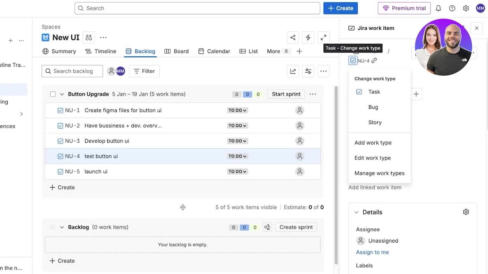Collapse the Button Upgrade sprint
Image resolution: width=488 pixels, height=274 pixels.
pyautogui.click(x=62, y=94)
